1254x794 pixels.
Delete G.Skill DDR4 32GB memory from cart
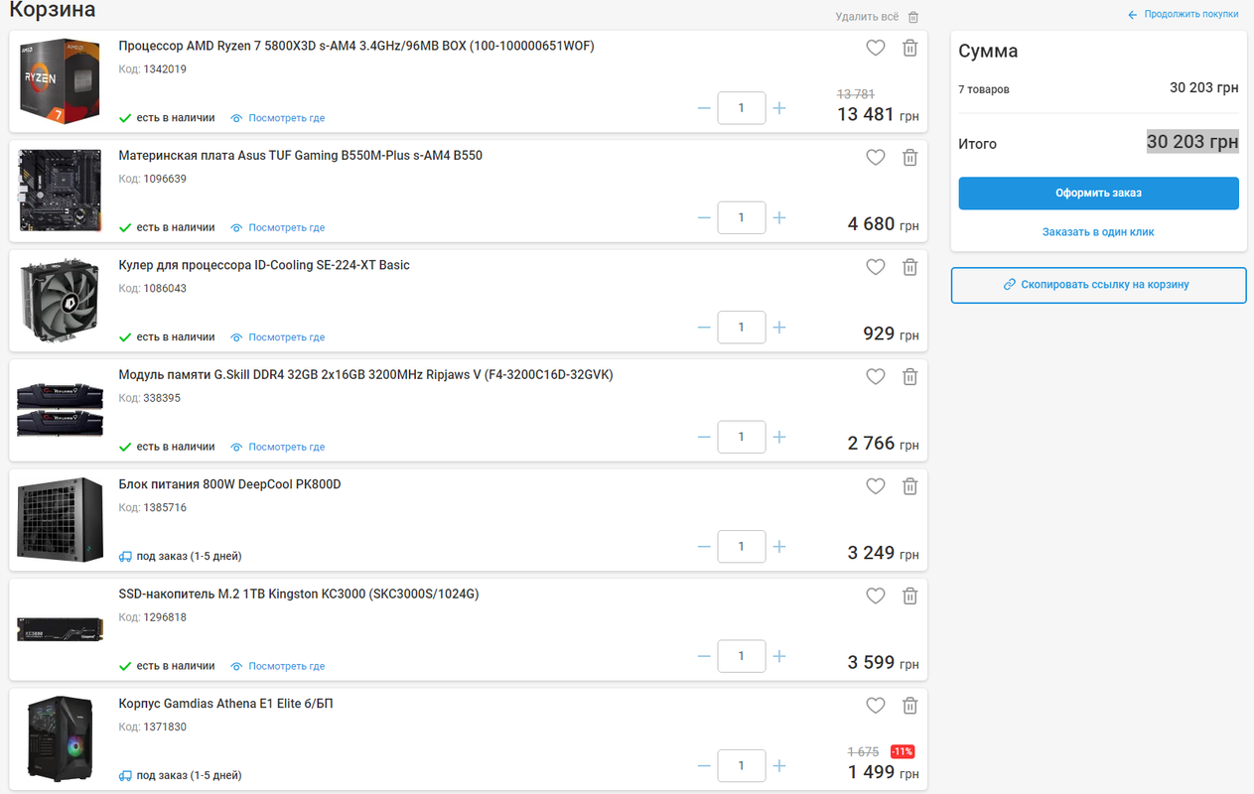point(909,376)
